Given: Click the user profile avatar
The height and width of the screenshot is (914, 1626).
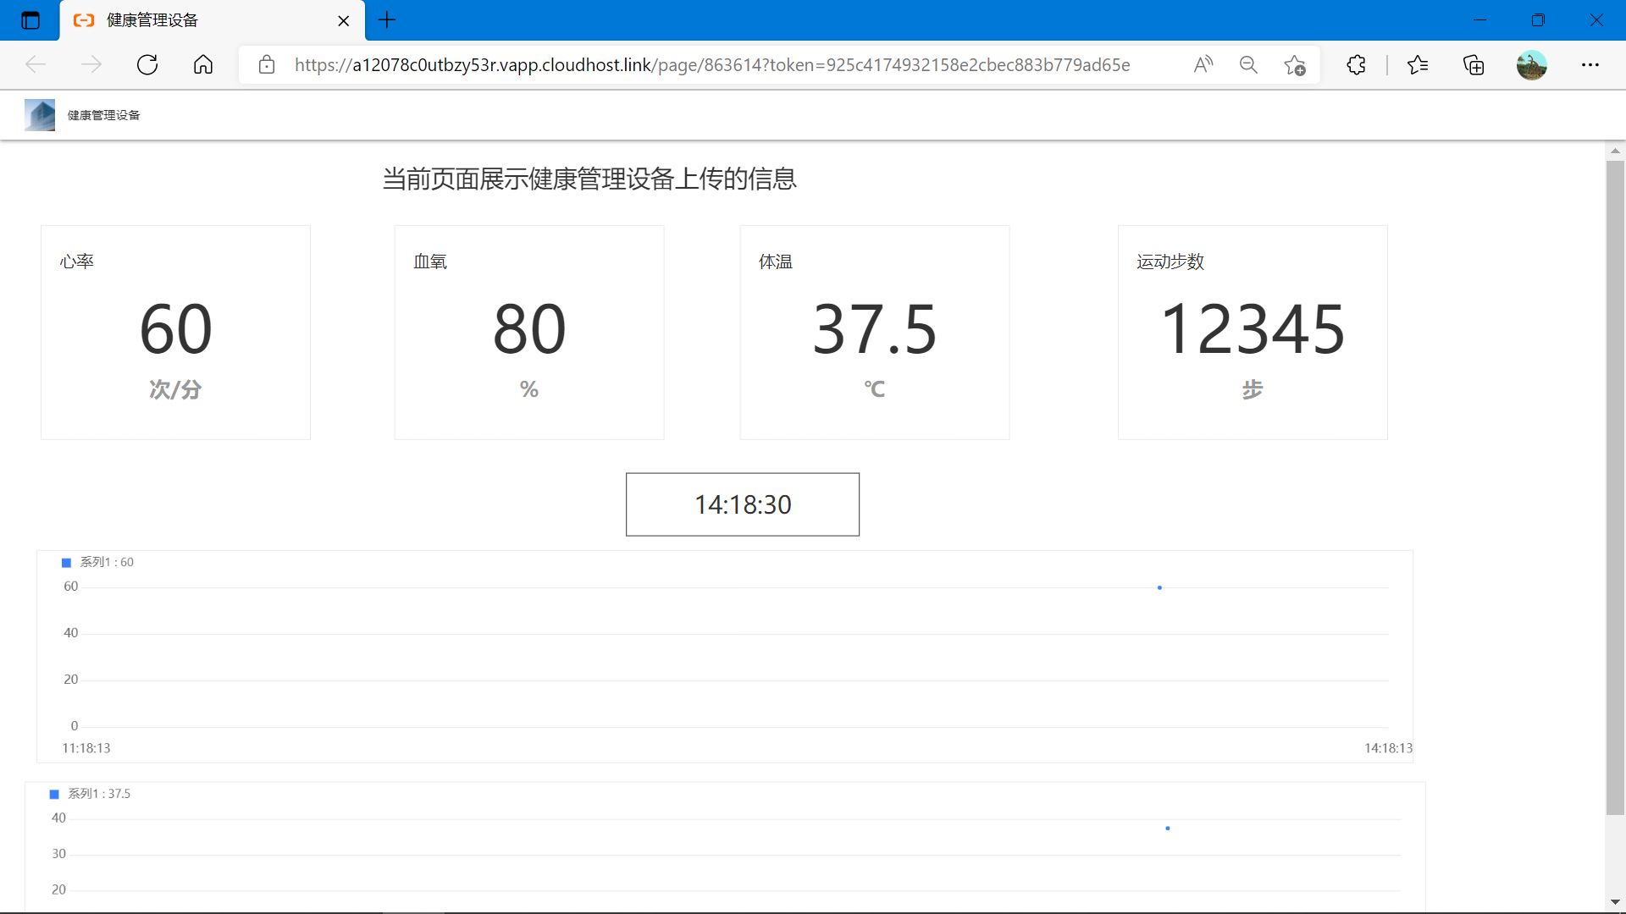Looking at the screenshot, I should pyautogui.click(x=1531, y=65).
